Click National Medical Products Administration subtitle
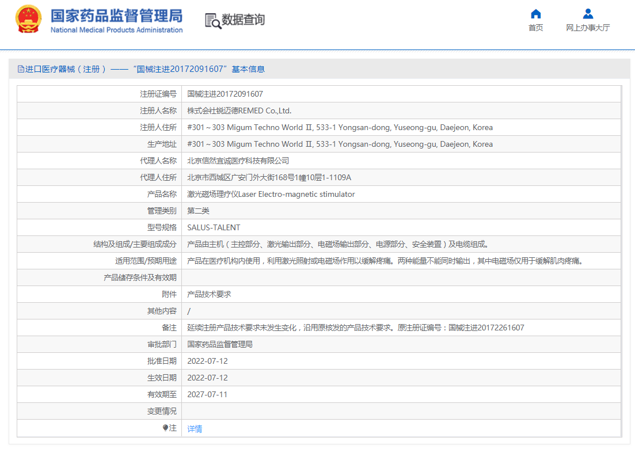This screenshot has width=635, height=449. click(117, 30)
